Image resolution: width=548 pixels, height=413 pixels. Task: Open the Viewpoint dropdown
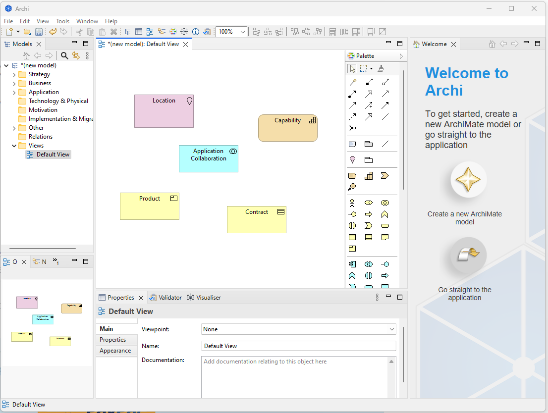click(x=392, y=329)
